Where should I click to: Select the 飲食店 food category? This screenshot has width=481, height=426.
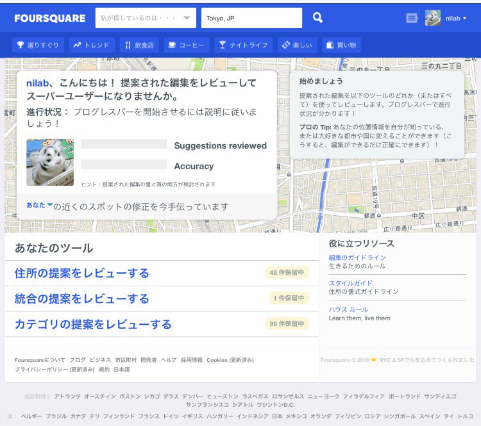pyautogui.click(x=139, y=45)
